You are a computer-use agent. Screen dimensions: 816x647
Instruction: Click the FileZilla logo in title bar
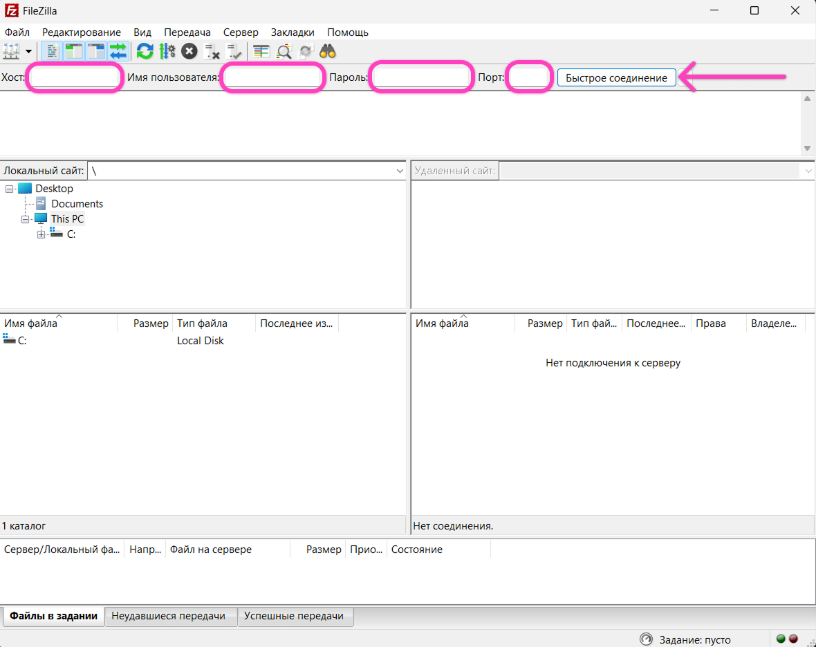[12, 10]
